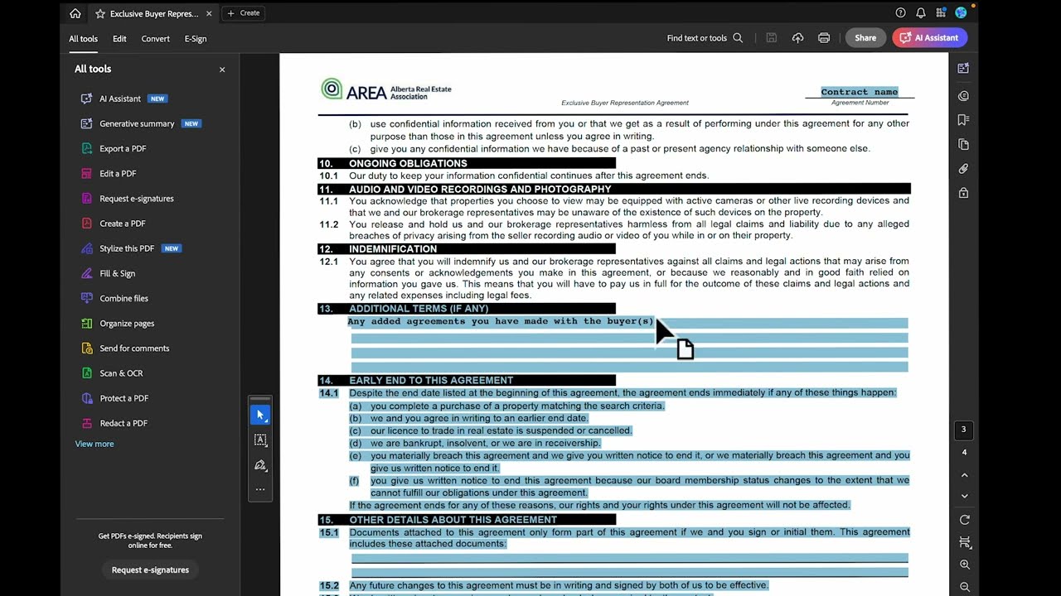This screenshot has width=1061, height=596.
Task: Click the Request e-signatures button at the panel bottom
Action: [150, 570]
